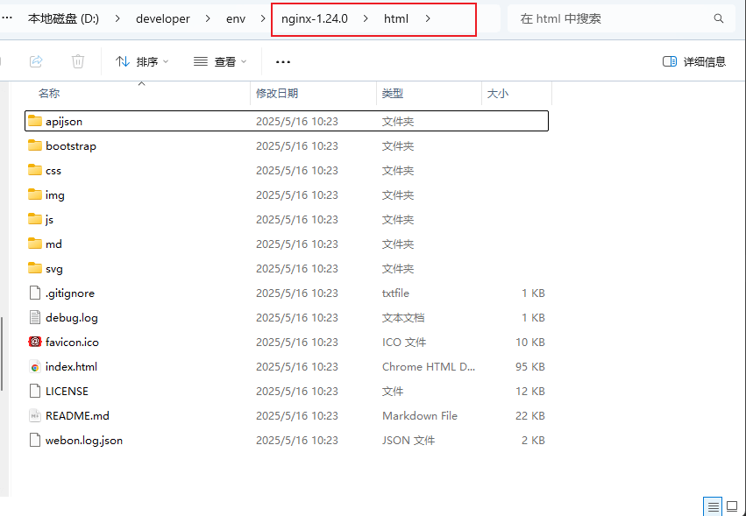This screenshot has height=516, width=746.
Task: Select the favicon.ico file icon
Action: (35, 342)
